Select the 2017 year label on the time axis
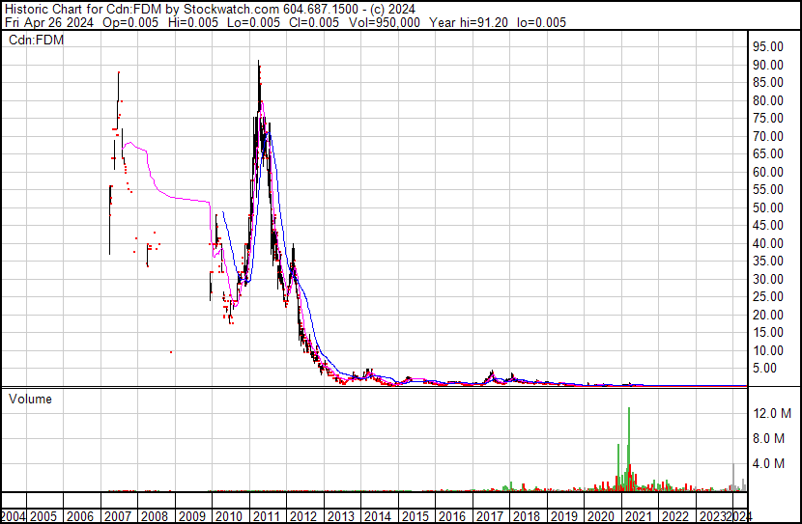 pyautogui.click(x=489, y=516)
